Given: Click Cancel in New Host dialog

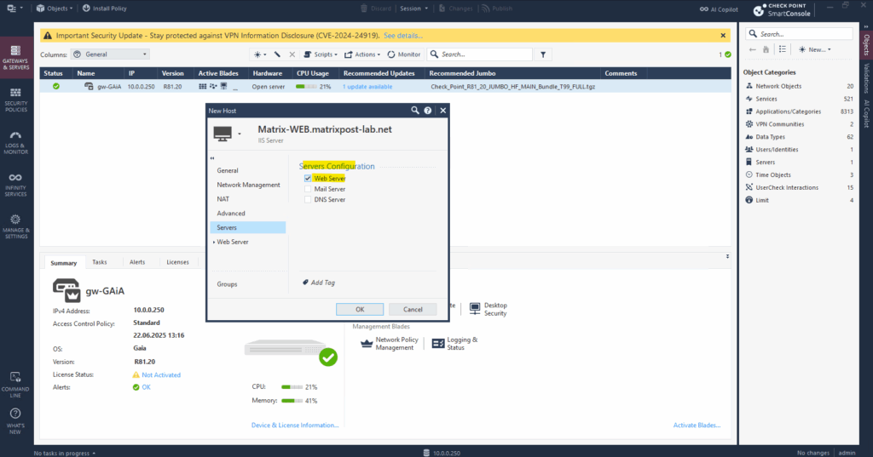Looking at the screenshot, I should pos(413,309).
